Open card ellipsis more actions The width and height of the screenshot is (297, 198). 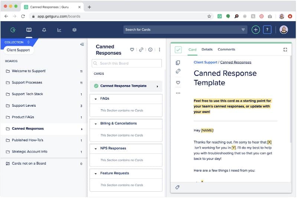tap(178, 93)
